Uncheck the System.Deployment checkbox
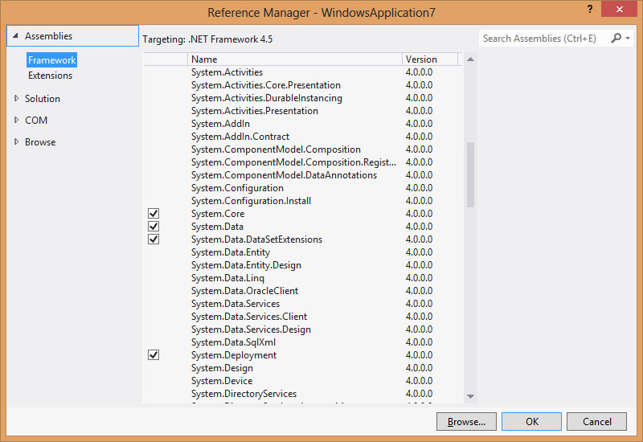Screen dimensions: 643x442 coord(154,355)
